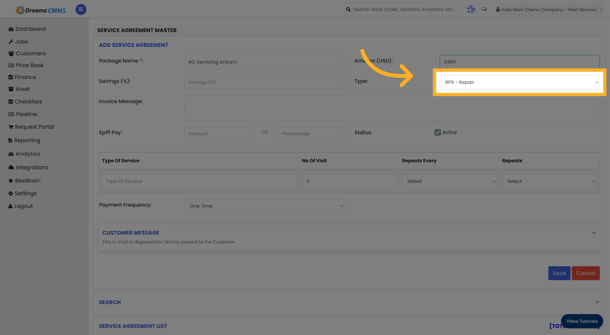Toggle the blue hamburger menu button
This screenshot has height=335, width=610.
pos(81,10)
